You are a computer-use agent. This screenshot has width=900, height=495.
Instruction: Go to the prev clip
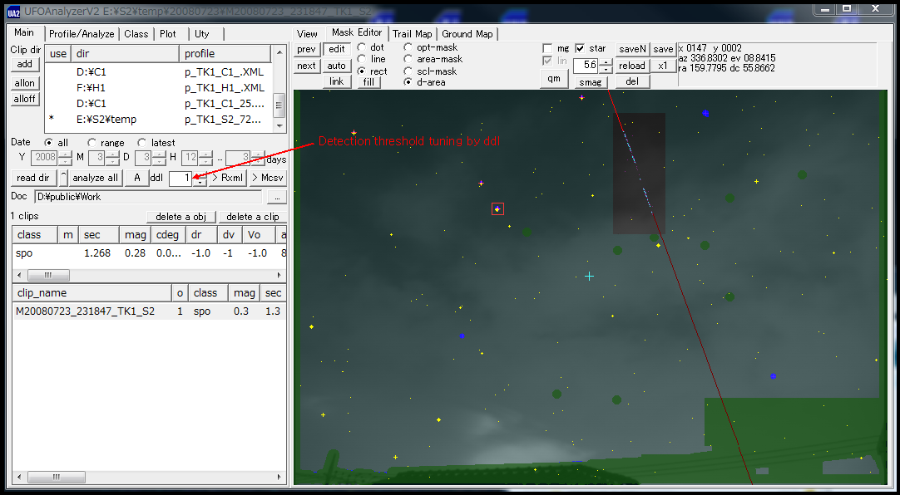click(306, 50)
